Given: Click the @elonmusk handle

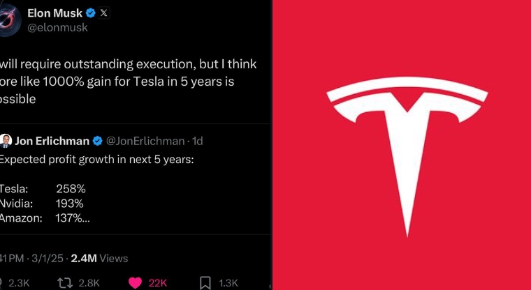Looking at the screenshot, I should click(x=59, y=29).
